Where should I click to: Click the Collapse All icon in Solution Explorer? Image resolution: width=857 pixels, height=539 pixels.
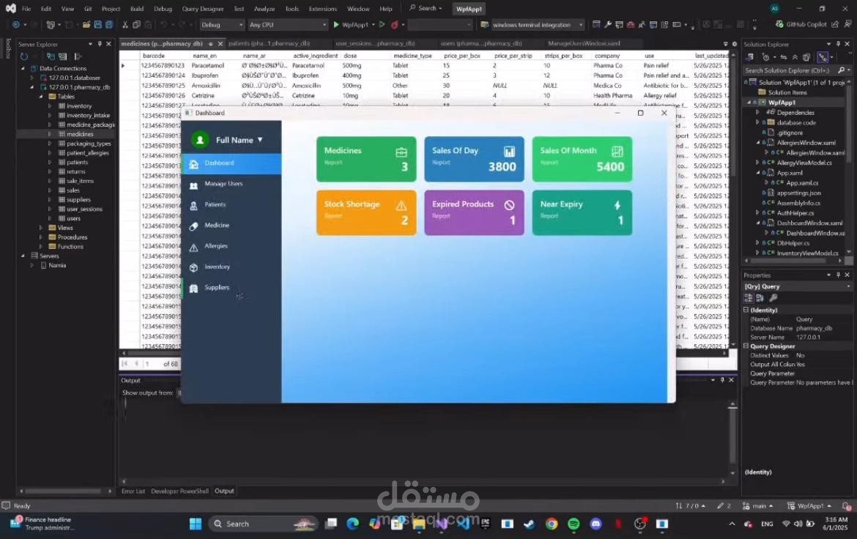[x=795, y=57]
